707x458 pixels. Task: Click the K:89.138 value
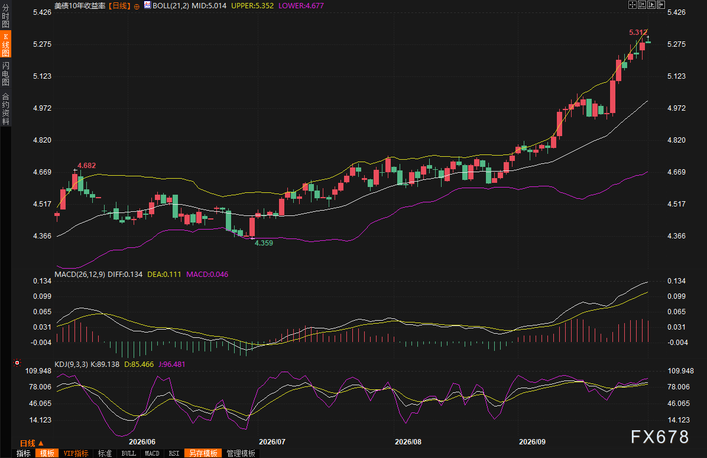(105, 364)
